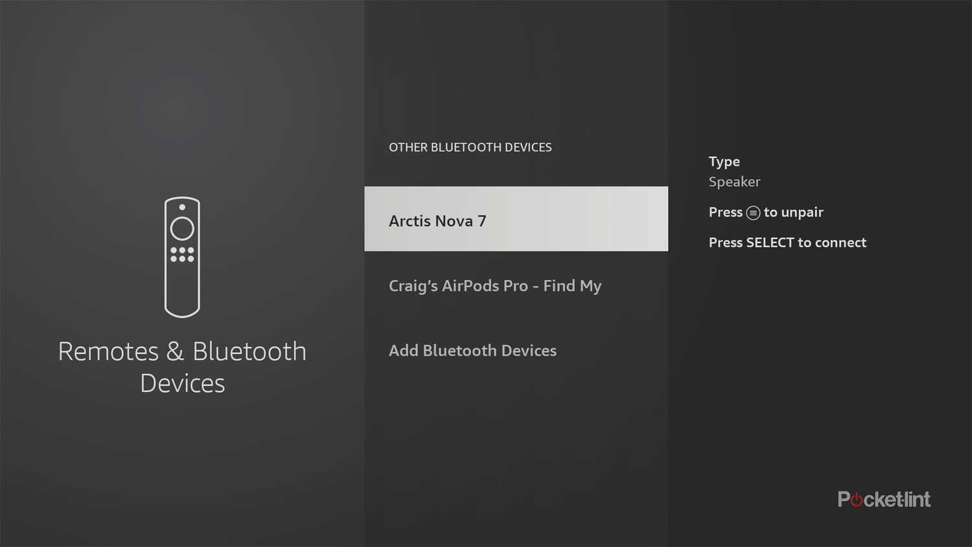Click the Speaker type value
Image resolution: width=972 pixels, height=547 pixels.
tap(734, 182)
